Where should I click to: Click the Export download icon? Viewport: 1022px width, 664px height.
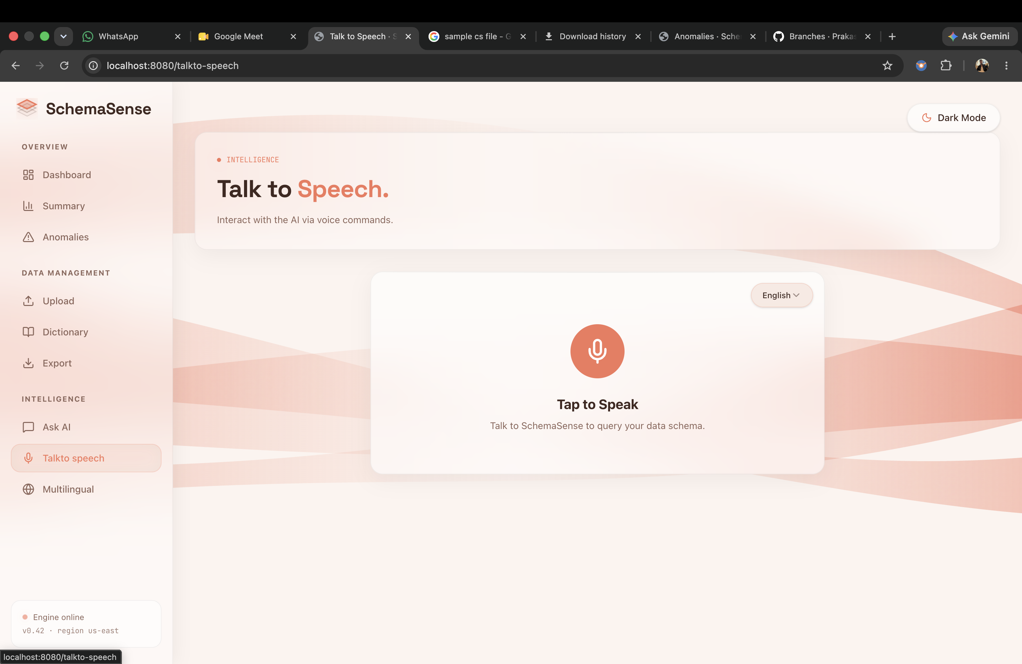(x=28, y=363)
